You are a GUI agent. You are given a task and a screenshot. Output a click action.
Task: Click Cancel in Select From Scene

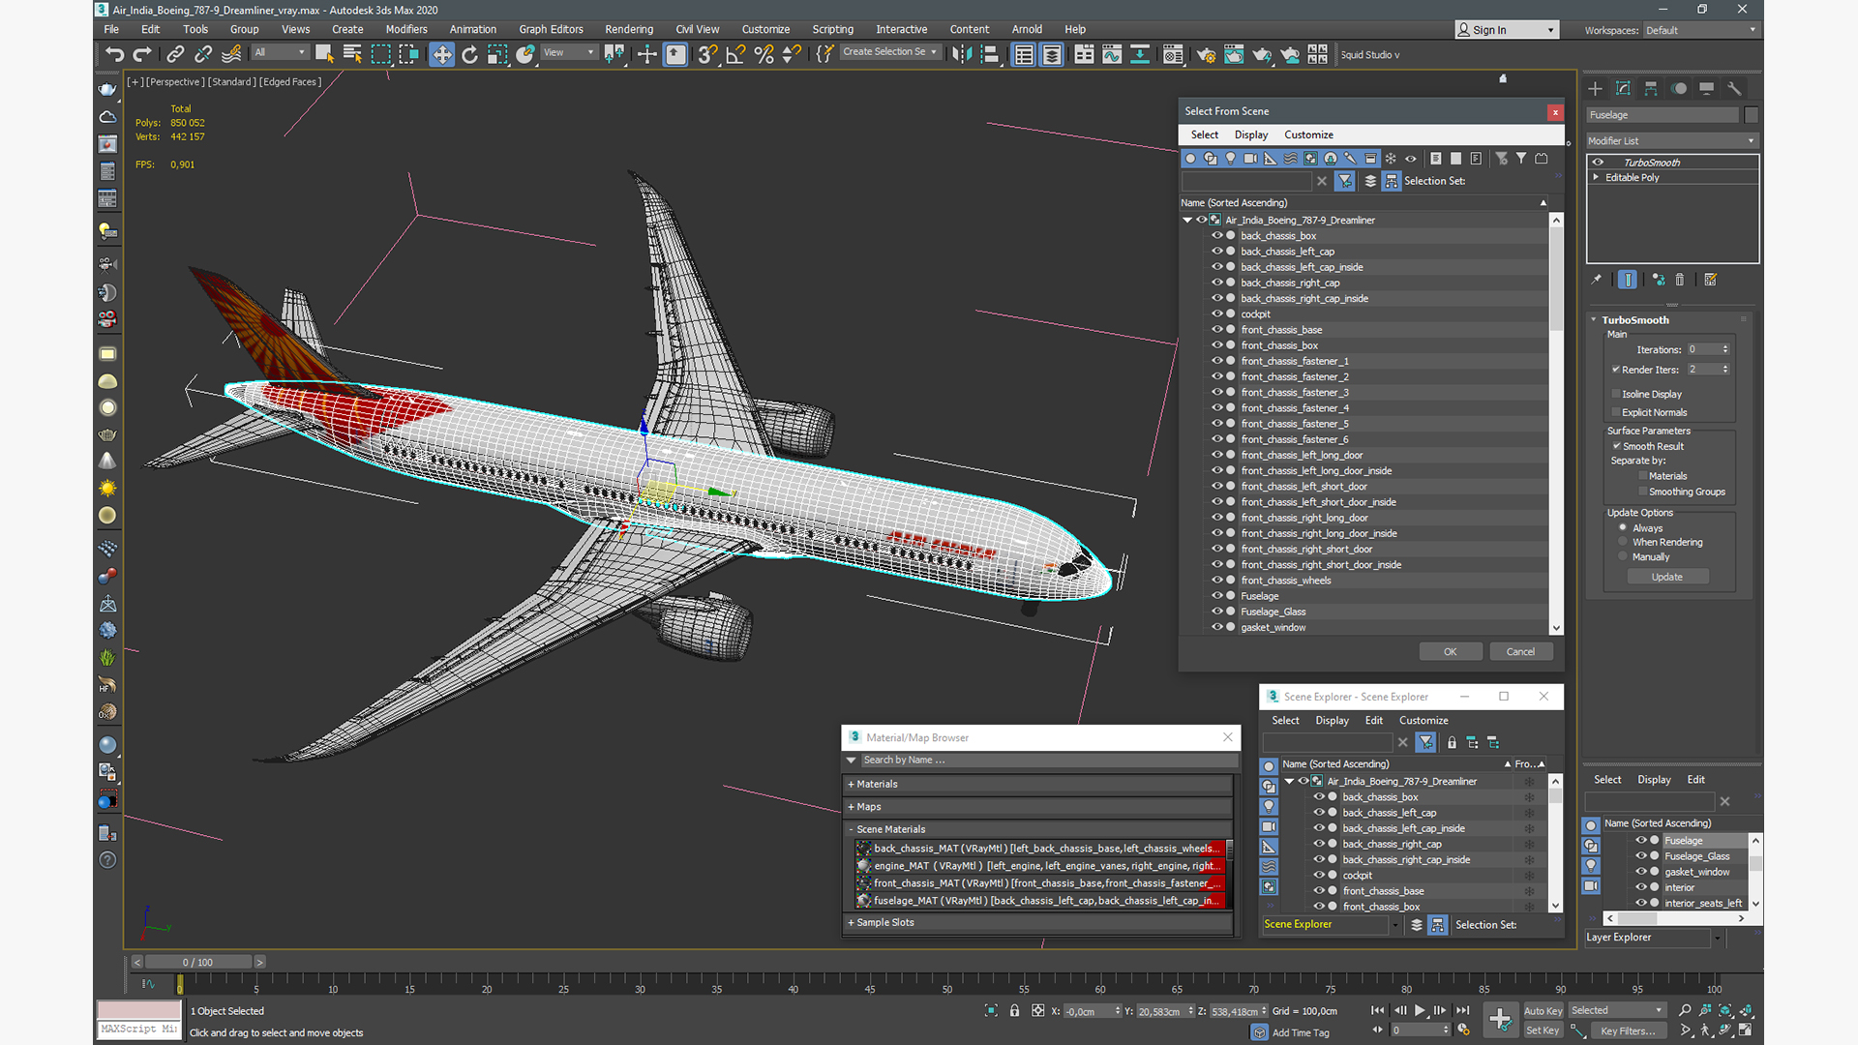point(1520,652)
